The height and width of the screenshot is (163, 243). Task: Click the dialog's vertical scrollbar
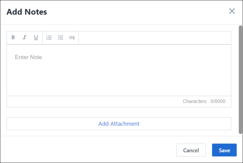click(240, 79)
